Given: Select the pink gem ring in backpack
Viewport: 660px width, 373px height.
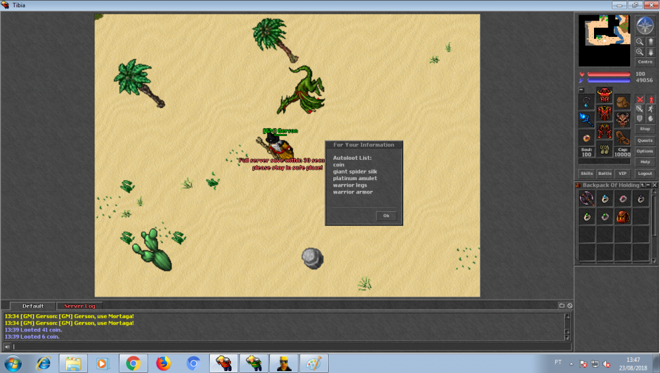Looking at the screenshot, I should tap(624, 199).
